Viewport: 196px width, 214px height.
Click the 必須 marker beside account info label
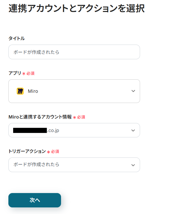81,117
